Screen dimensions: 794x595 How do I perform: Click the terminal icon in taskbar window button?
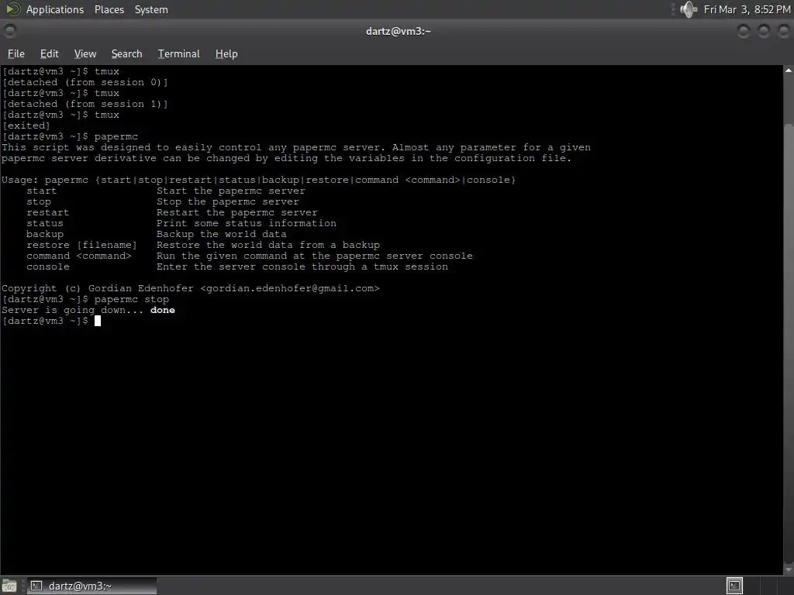tap(36, 586)
